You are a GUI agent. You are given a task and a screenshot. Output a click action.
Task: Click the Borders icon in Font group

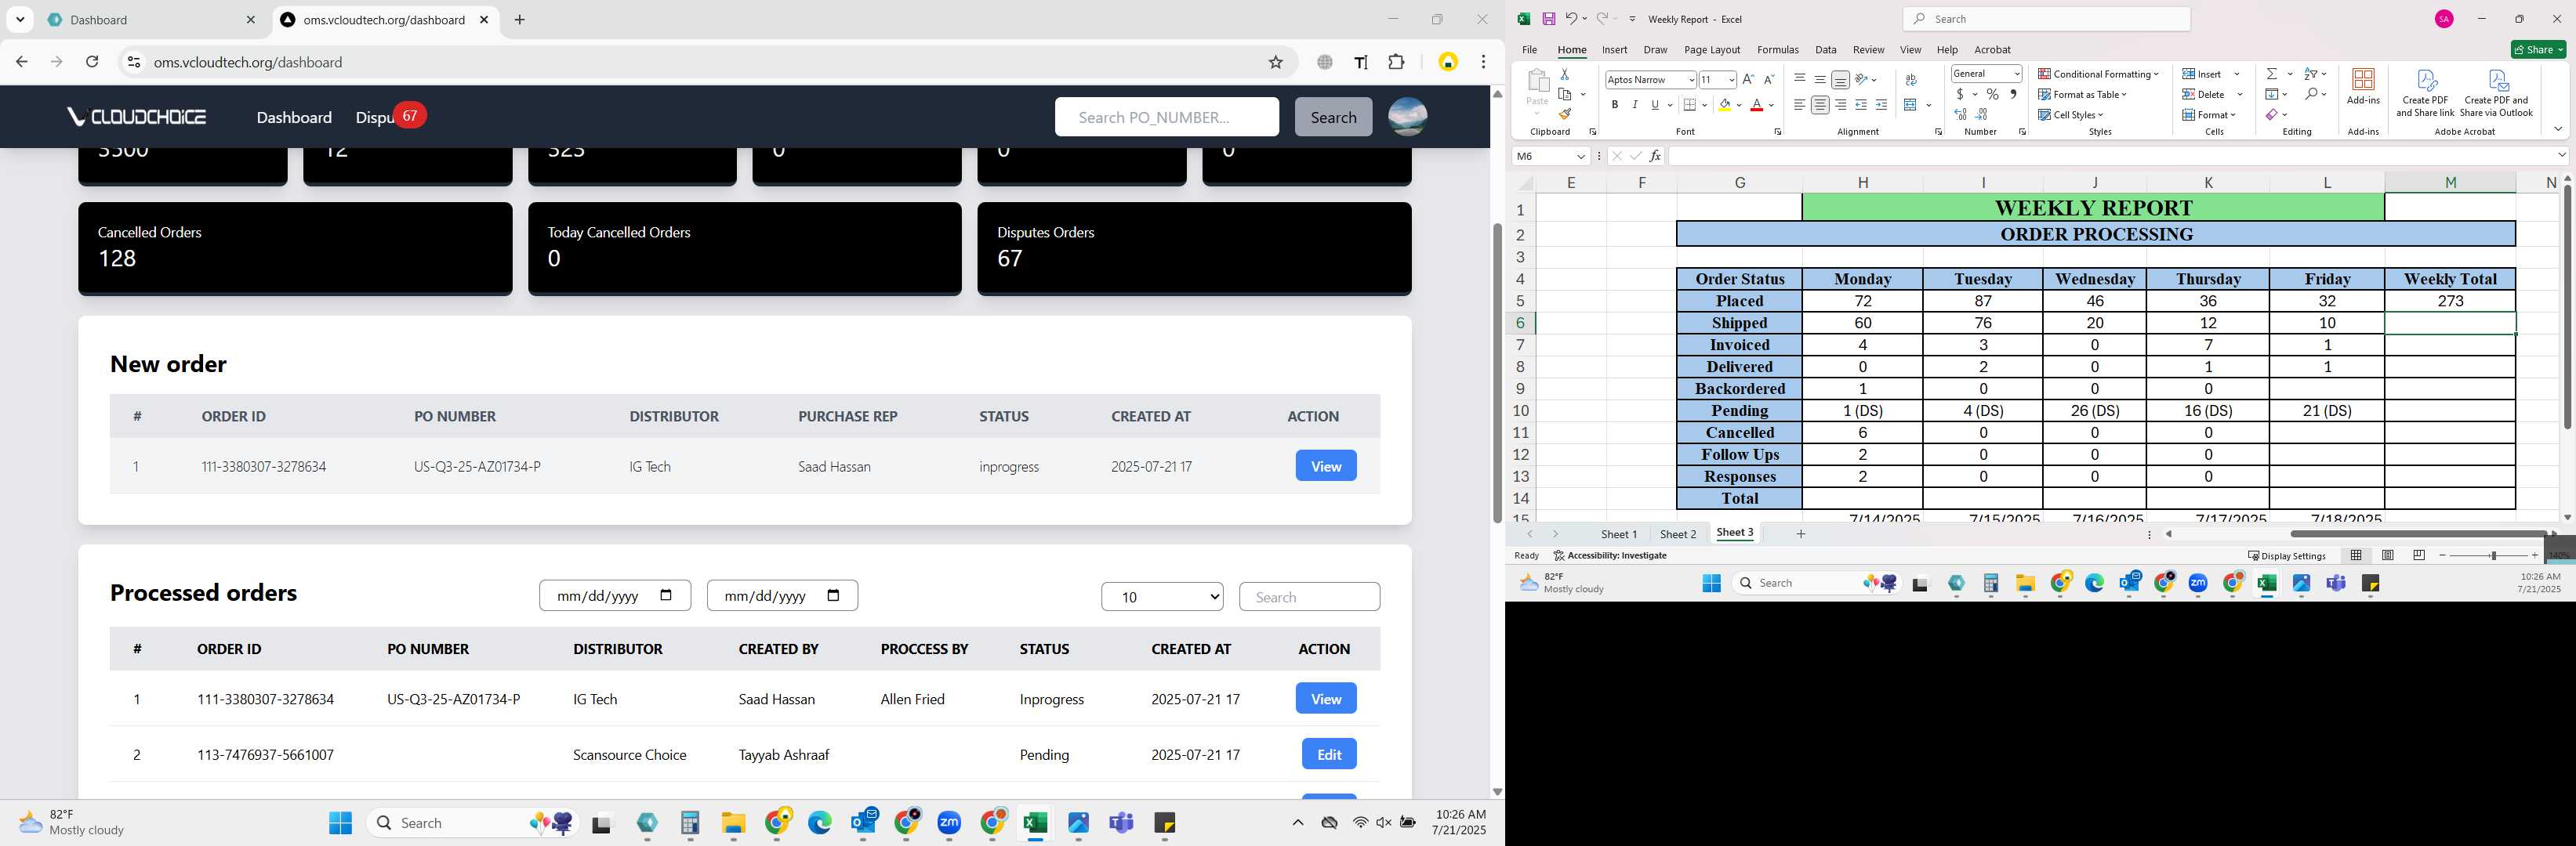pyautogui.click(x=1690, y=105)
